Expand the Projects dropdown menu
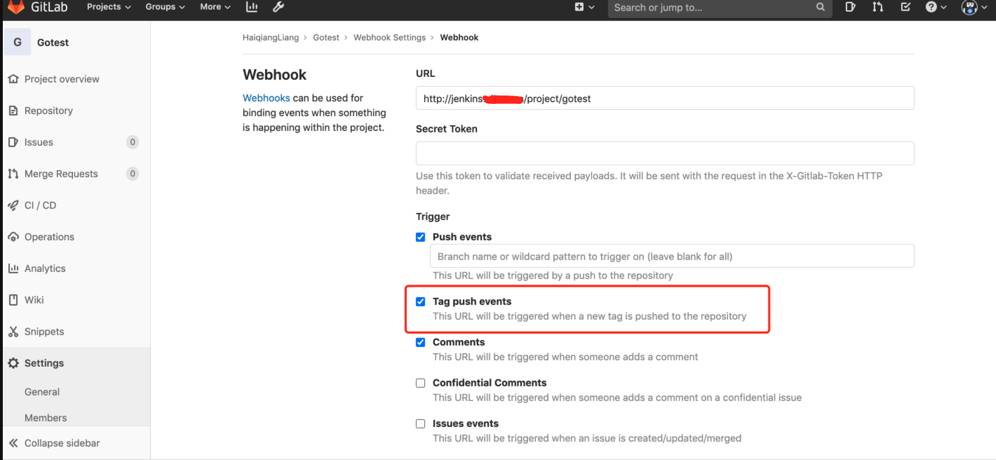996x460 pixels. click(x=108, y=7)
